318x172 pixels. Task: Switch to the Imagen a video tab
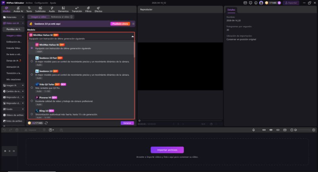pos(39,17)
